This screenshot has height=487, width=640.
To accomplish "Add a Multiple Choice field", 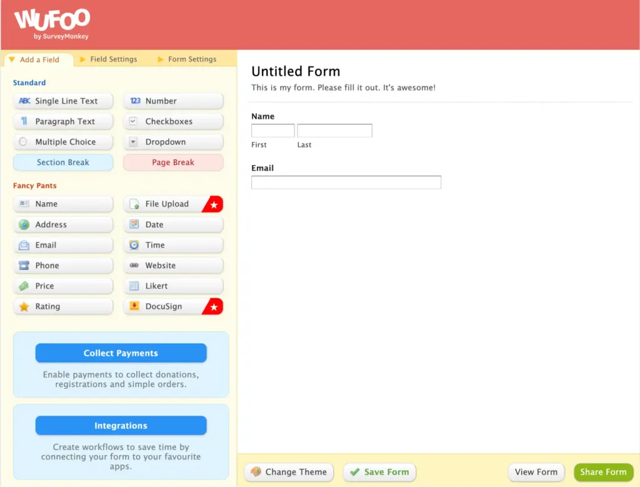I will coord(63,142).
